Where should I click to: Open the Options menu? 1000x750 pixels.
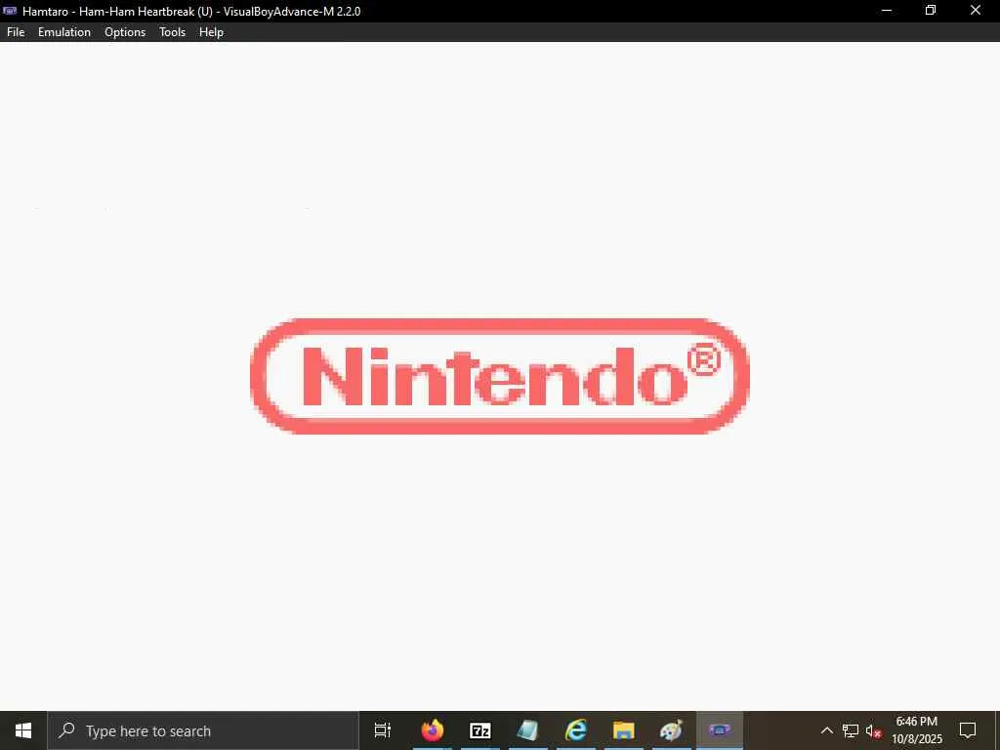[x=125, y=32]
